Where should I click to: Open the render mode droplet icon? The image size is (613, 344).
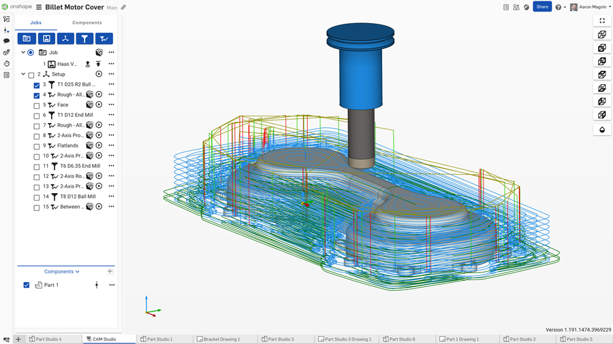point(601,130)
